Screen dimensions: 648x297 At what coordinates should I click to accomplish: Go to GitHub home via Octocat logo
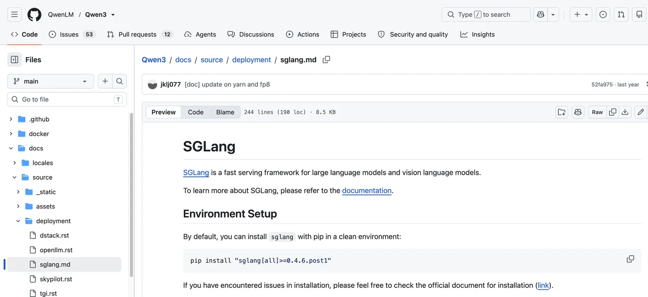[x=34, y=15]
